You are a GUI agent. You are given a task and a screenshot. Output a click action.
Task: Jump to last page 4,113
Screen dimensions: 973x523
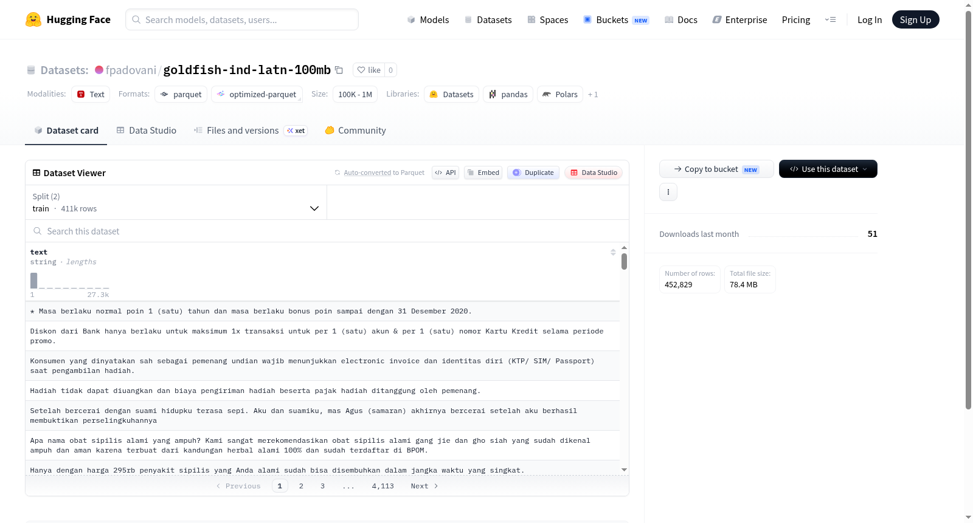point(383,486)
